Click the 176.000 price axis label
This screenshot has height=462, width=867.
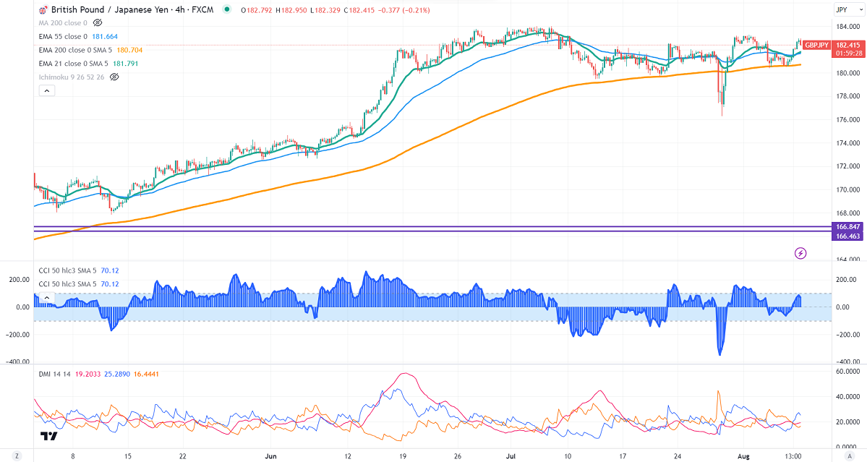click(847, 119)
